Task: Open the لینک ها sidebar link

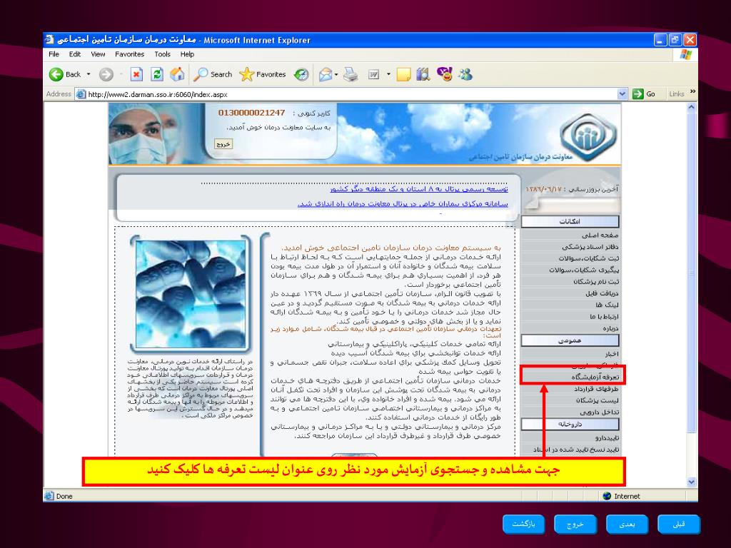Action: (607, 305)
